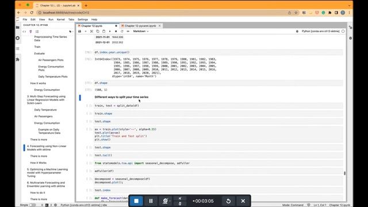Image resolution: width=368 pixels, height=207 pixels.
Task: Open the Edit menu
Action: (33, 20)
